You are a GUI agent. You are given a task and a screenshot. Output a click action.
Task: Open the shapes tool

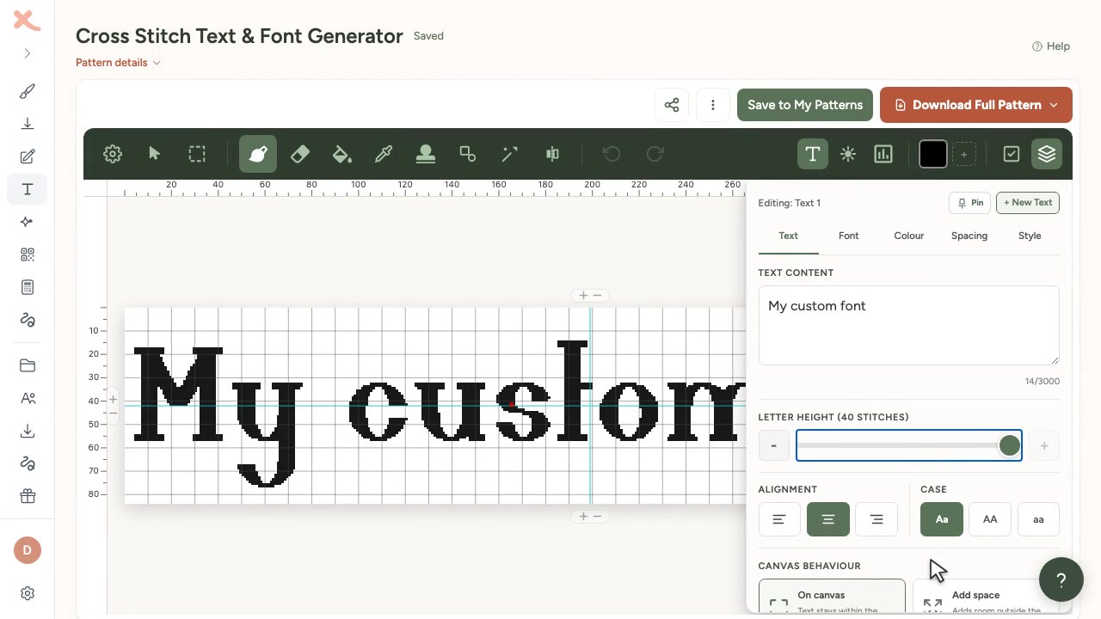coord(467,154)
